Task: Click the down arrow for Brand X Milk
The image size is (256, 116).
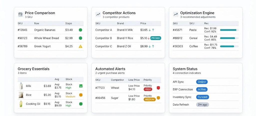Action: click(x=149, y=30)
